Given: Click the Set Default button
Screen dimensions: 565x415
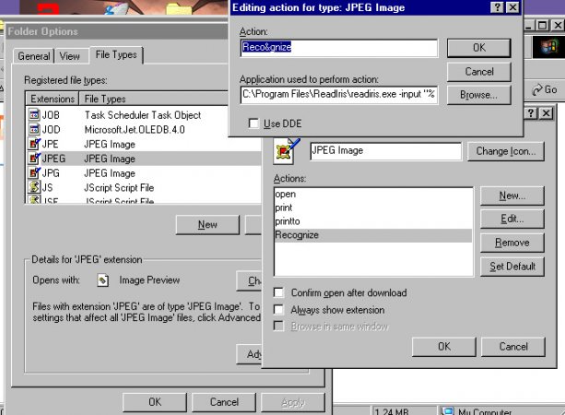Looking at the screenshot, I should 512,267.
